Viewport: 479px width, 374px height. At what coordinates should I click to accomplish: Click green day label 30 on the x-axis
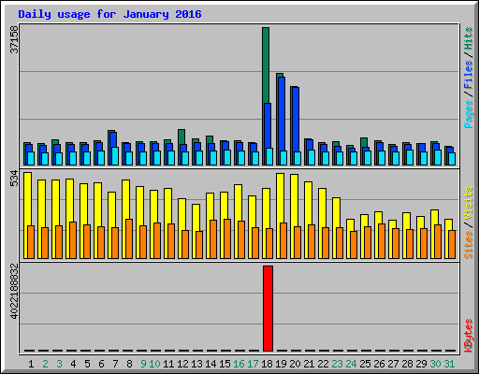(435, 364)
